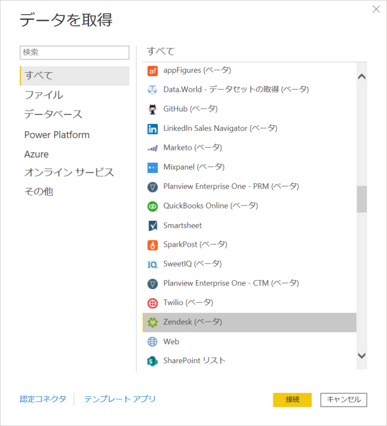The height and width of the screenshot is (426, 387).
Task: Select the ファイル category
Action: click(44, 95)
